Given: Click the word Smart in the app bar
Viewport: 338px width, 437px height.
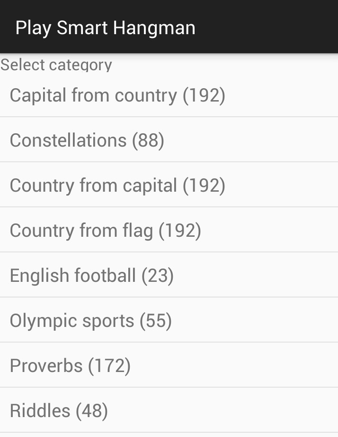Looking at the screenshot, I should (82, 28).
